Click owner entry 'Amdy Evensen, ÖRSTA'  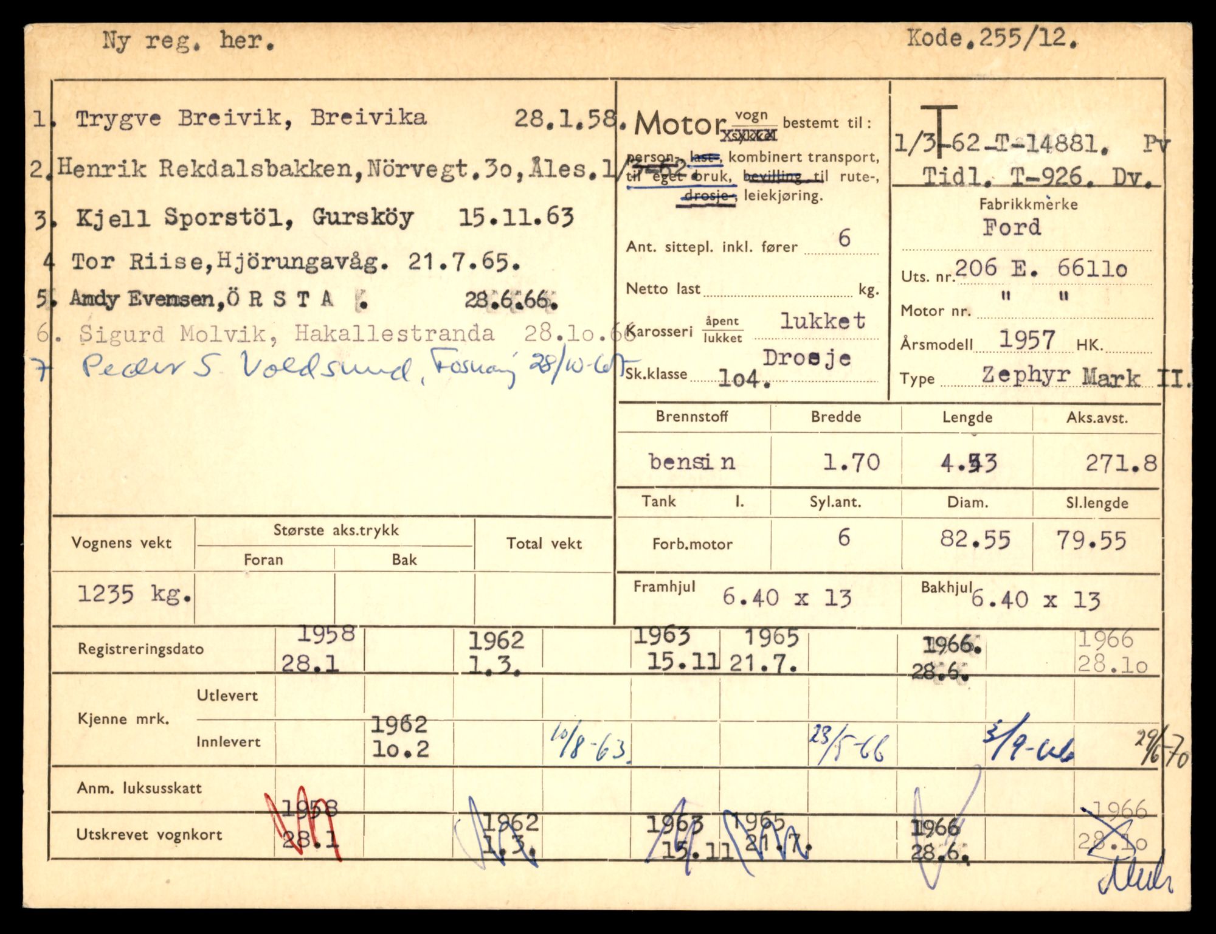(x=202, y=299)
